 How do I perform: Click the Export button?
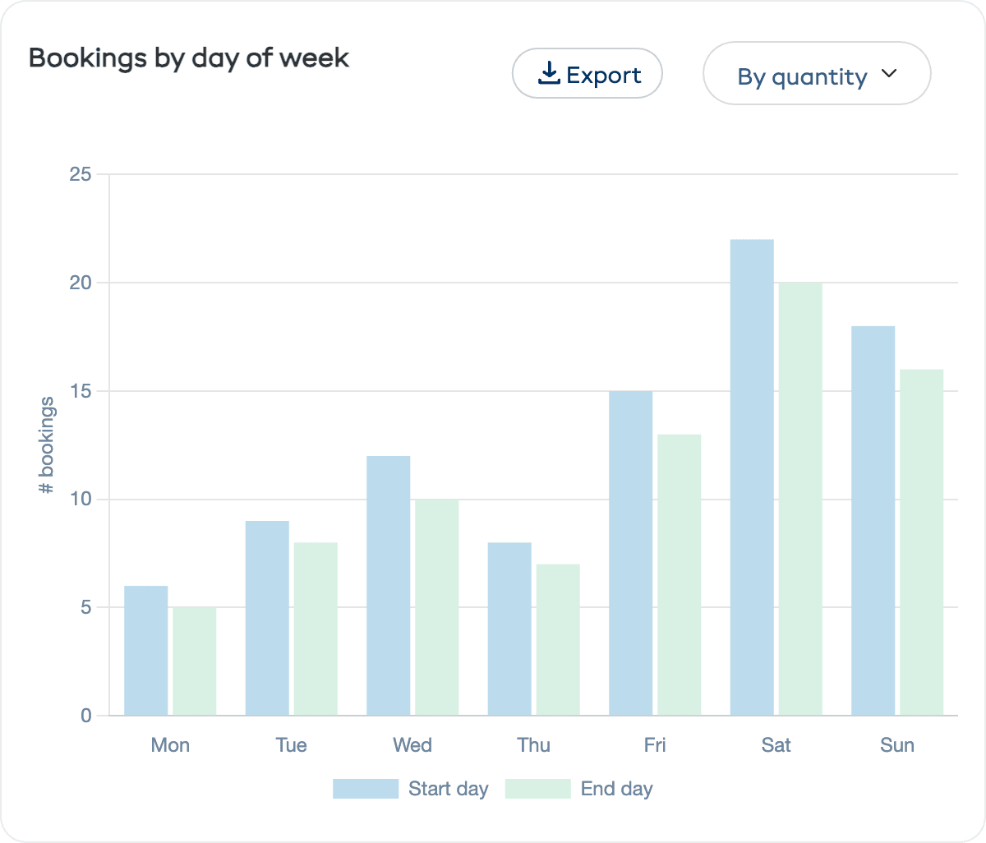coord(587,73)
